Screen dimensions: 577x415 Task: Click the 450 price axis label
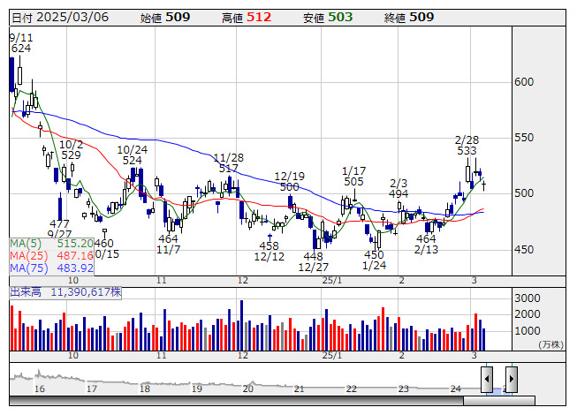pos(524,250)
